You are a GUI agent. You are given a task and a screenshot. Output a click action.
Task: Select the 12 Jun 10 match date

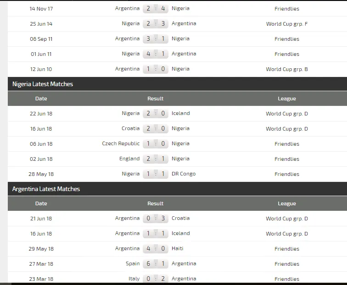point(41,69)
